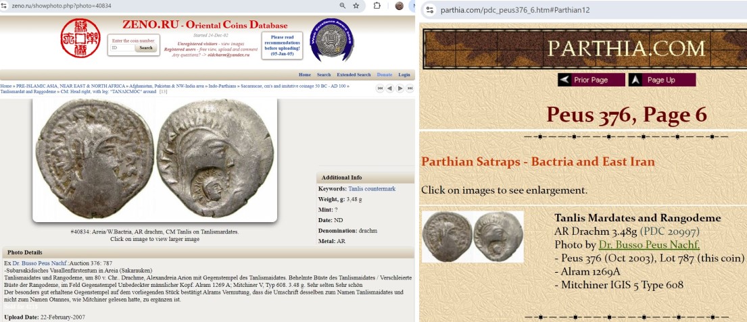Click the Page Up button
The image size is (747, 322).
tap(661, 80)
